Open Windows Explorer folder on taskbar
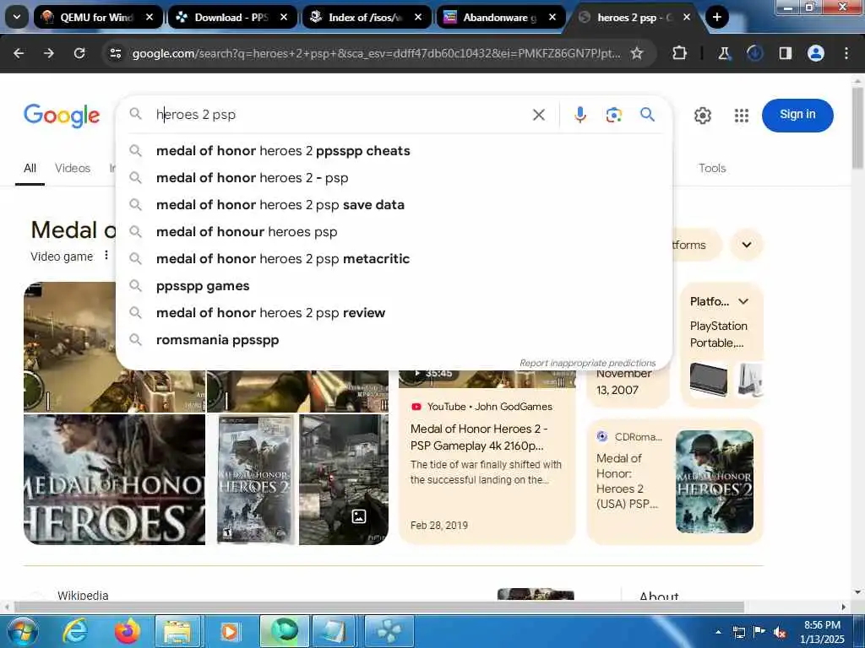 (177, 631)
